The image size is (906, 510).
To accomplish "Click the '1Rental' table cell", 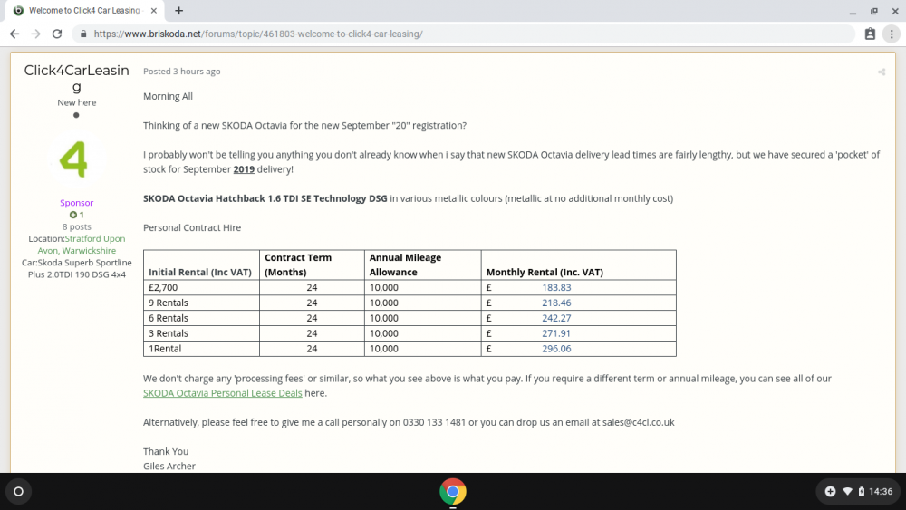I will tap(201, 349).
